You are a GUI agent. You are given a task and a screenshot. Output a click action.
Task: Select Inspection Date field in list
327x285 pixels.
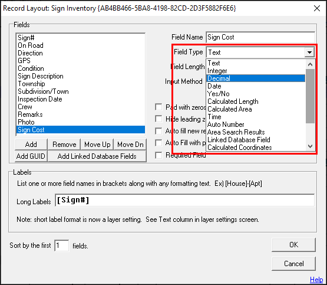80,99
